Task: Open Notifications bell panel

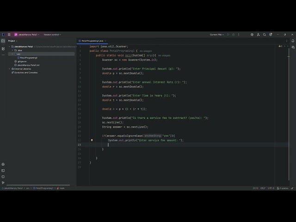Action: tap(293, 41)
